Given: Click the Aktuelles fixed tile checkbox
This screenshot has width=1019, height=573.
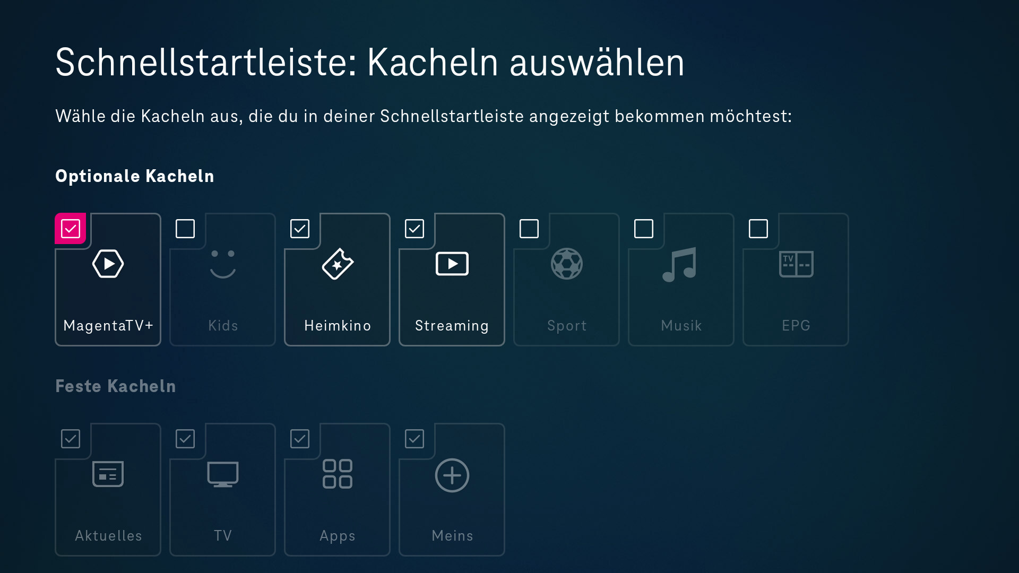Looking at the screenshot, I should tap(71, 439).
